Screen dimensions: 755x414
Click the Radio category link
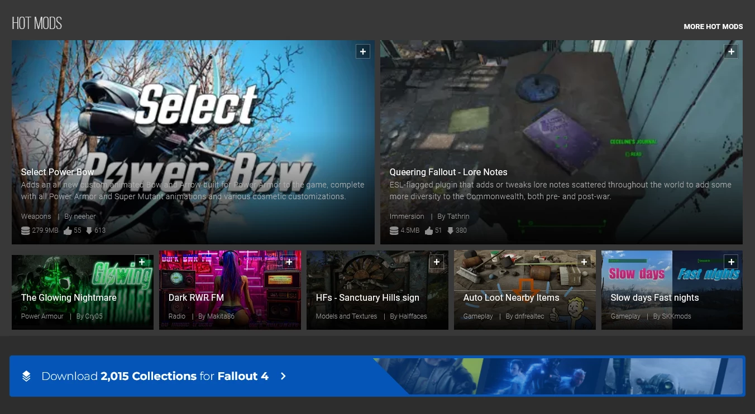pyautogui.click(x=177, y=316)
